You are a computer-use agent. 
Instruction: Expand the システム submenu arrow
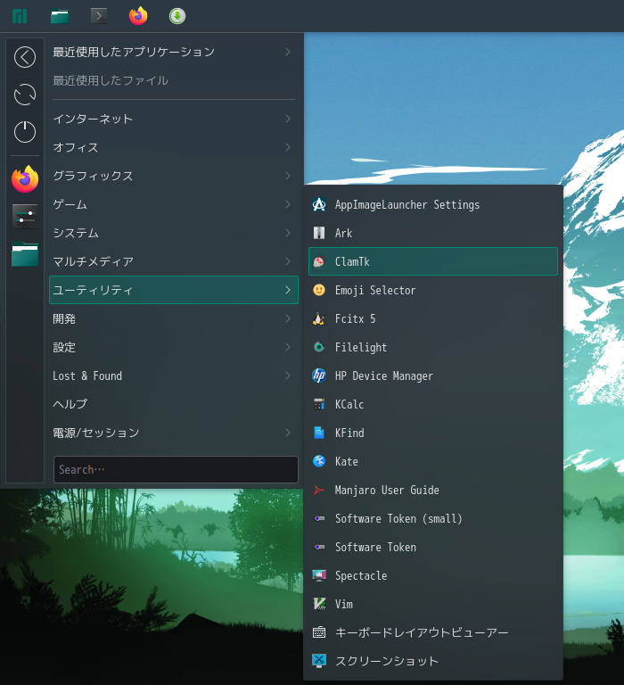click(x=288, y=233)
